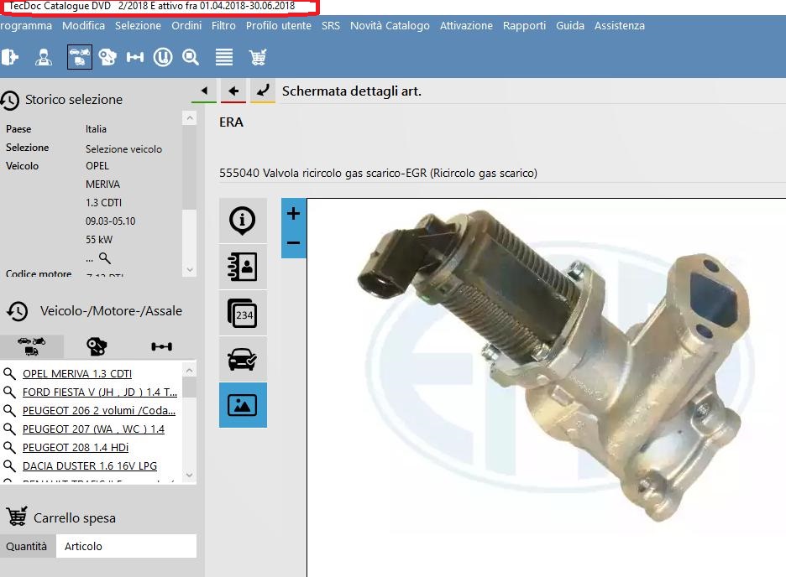Click the magnifier next to vehicle details ellipsis

[104, 258]
